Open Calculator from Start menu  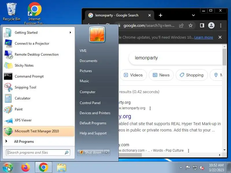pyautogui.click(x=39, y=98)
